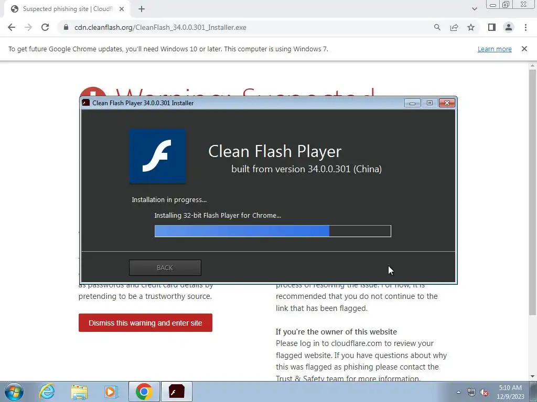Viewport: 537px width, 402px height.
Task: Click the installation progress bar
Action: coord(273,231)
